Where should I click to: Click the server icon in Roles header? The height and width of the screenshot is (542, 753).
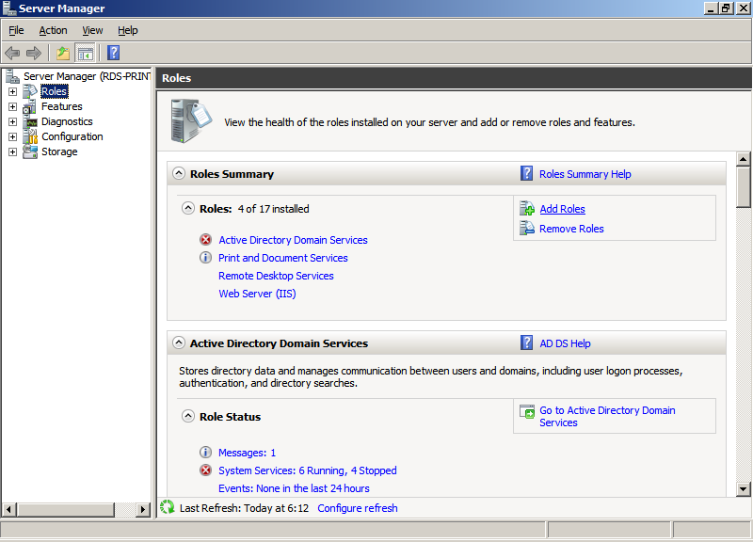tap(191, 121)
